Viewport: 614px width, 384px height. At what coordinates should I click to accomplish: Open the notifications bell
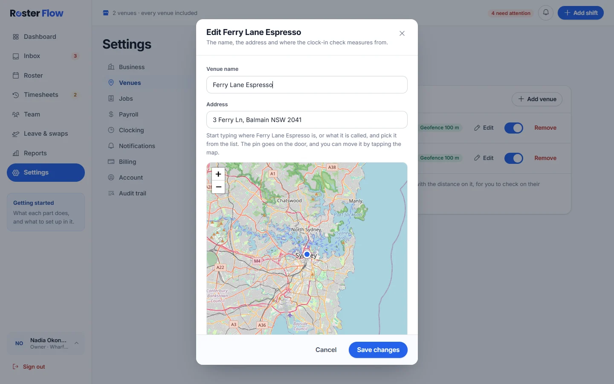(546, 13)
